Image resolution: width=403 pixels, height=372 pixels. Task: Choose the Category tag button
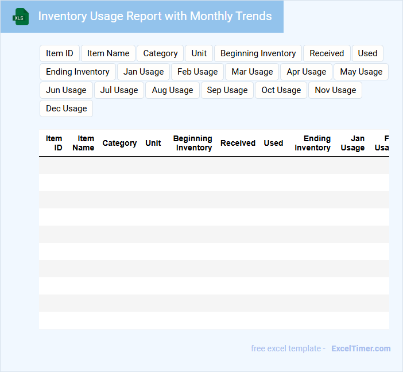(160, 53)
